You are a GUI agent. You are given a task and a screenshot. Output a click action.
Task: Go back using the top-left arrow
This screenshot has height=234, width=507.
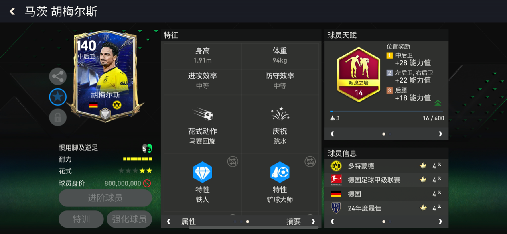coord(12,12)
